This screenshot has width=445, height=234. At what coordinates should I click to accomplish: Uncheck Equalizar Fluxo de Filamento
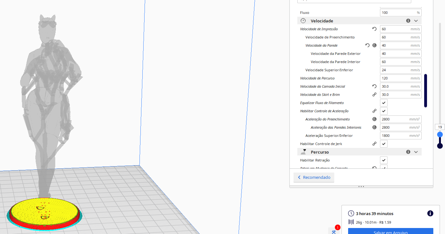(383, 102)
